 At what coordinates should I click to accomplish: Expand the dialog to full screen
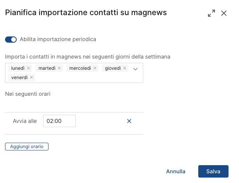click(x=211, y=13)
